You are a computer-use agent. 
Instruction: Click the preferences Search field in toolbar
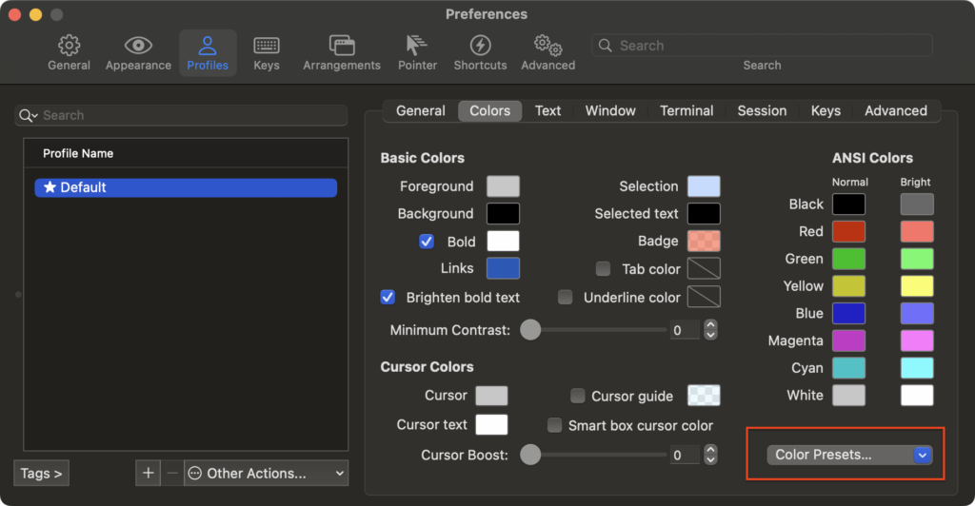tap(762, 46)
